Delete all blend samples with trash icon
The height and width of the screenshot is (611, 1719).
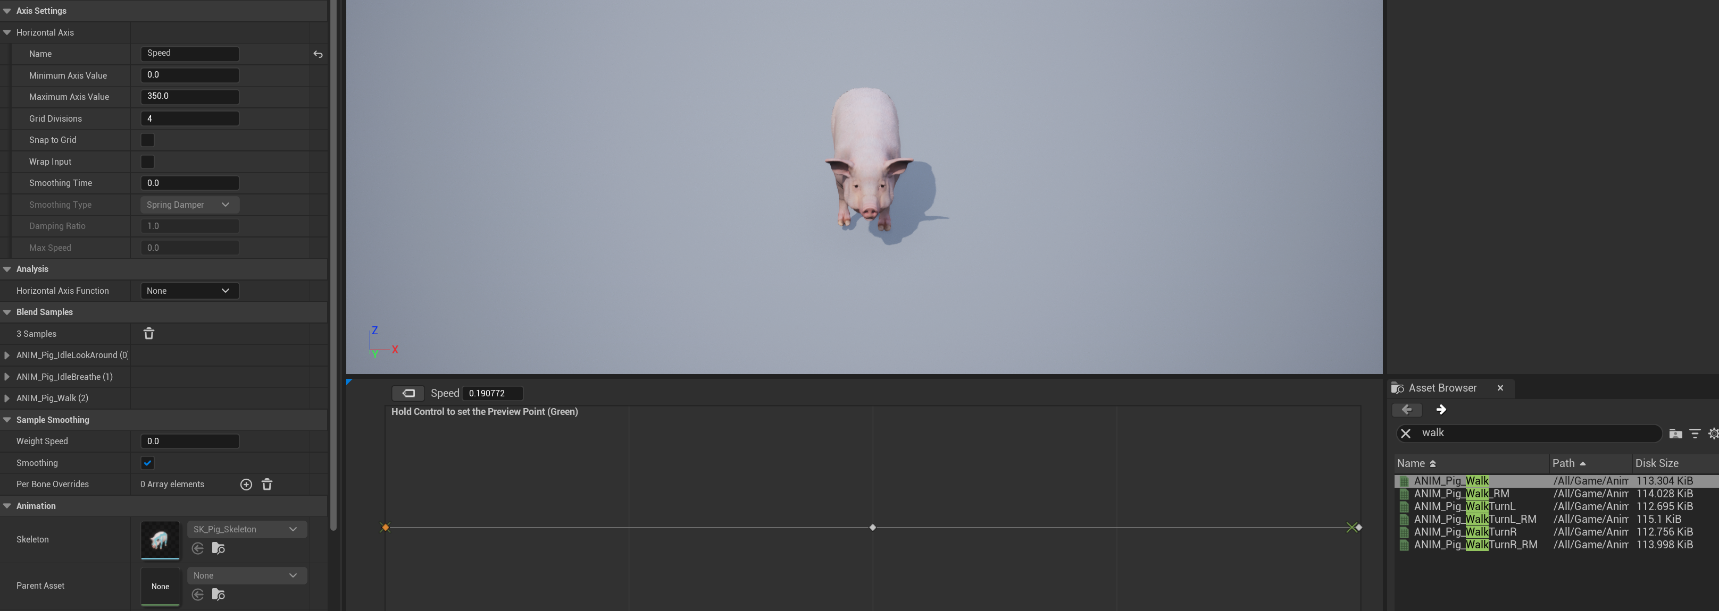click(148, 333)
